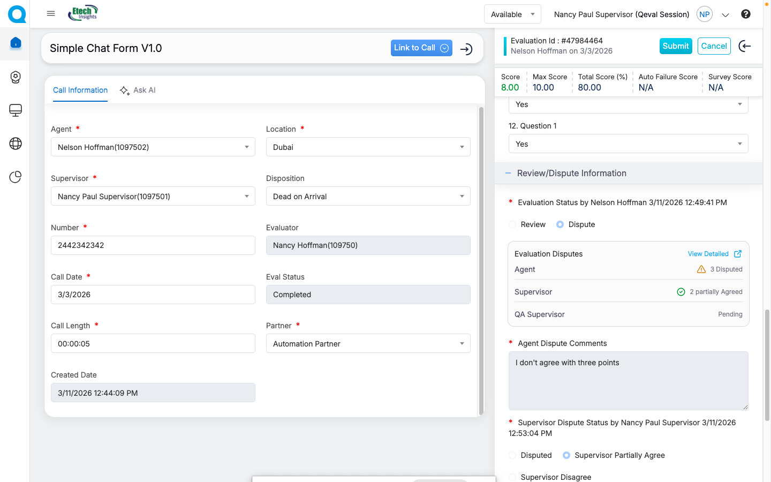Open the Available status dropdown
Image resolution: width=771 pixels, height=482 pixels.
click(512, 14)
